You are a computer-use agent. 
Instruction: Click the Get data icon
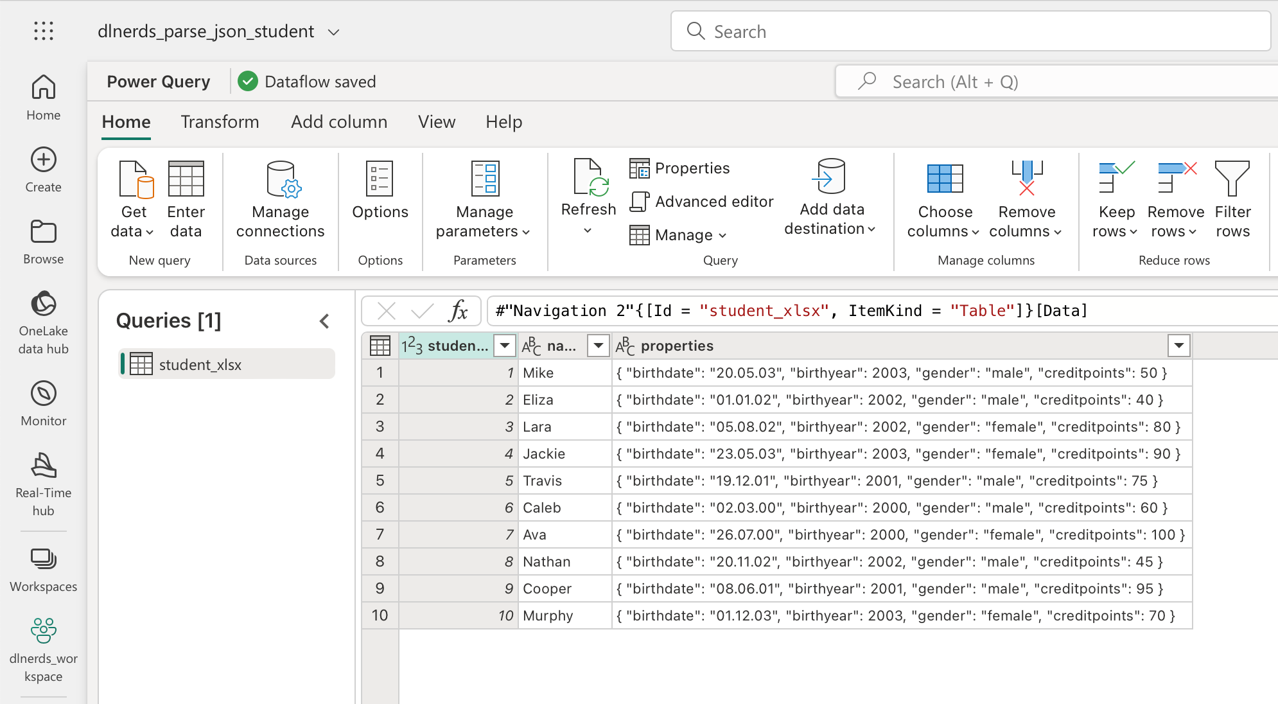pyautogui.click(x=136, y=179)
